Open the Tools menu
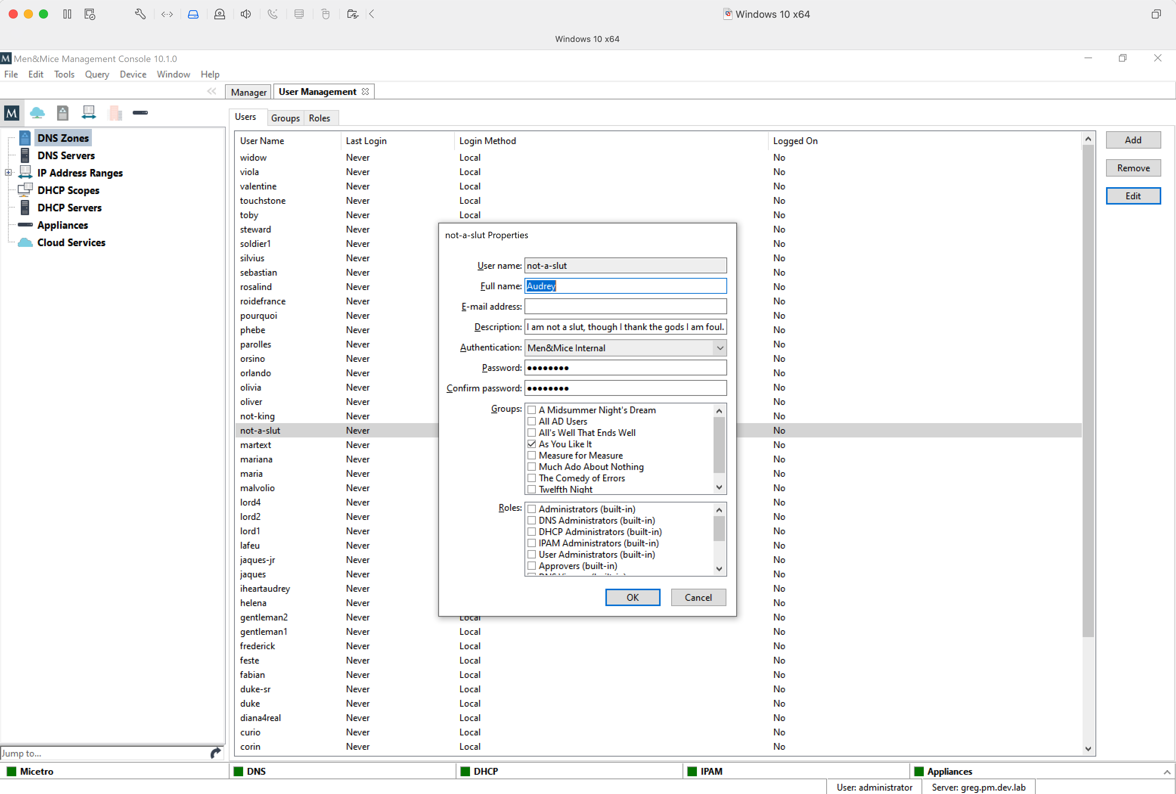Screen dimensions: 1176x794 [64, 74]
